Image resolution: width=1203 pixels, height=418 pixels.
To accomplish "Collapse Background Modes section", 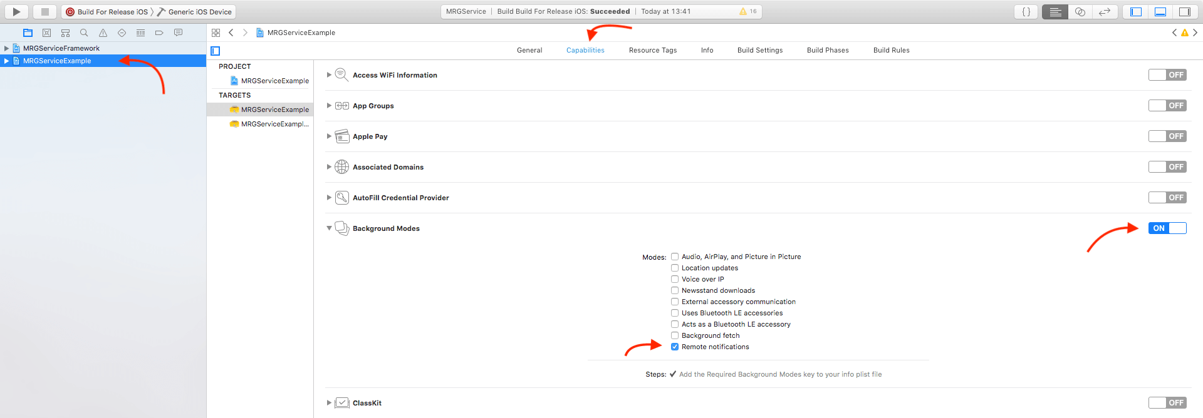I will pos(329,228).
